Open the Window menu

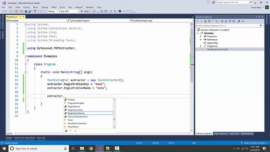(90, 7)
